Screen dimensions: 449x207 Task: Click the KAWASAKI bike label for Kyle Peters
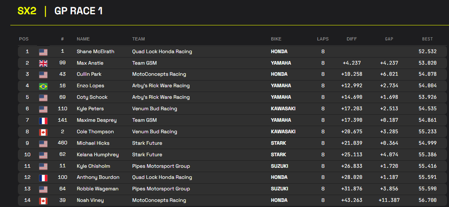(283, 109)
